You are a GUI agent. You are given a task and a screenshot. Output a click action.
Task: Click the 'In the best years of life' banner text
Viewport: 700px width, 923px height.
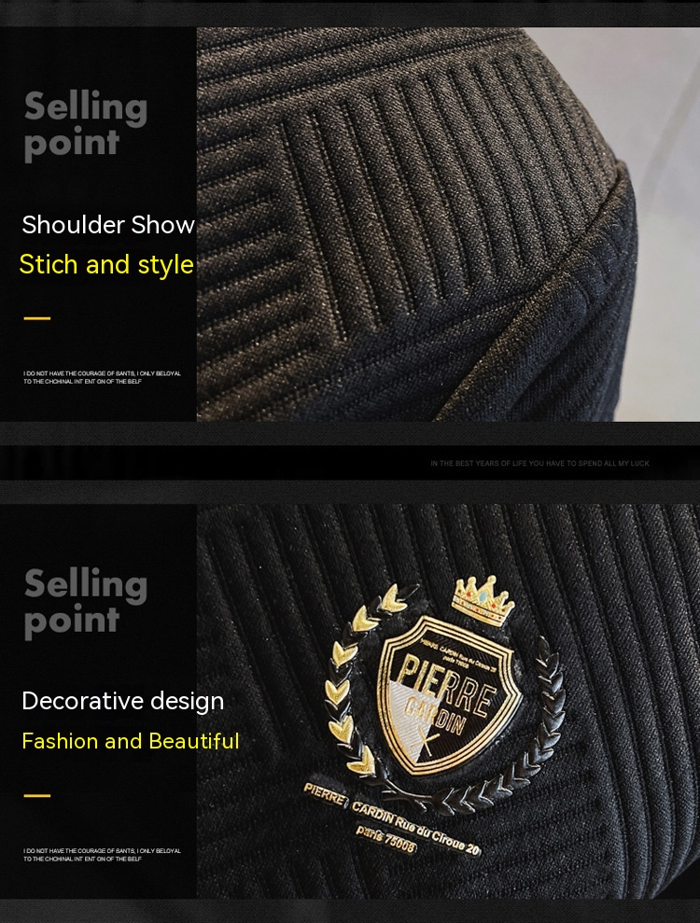click(x=539, y=463)
